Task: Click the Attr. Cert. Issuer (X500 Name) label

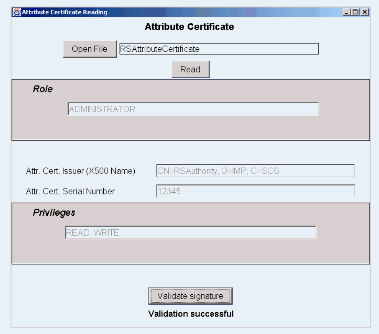Action: [x=80, y=171]
